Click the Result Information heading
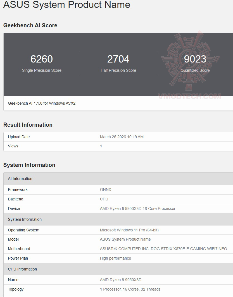Viewport: 233px width, 297px height. (x=28, y=125)
